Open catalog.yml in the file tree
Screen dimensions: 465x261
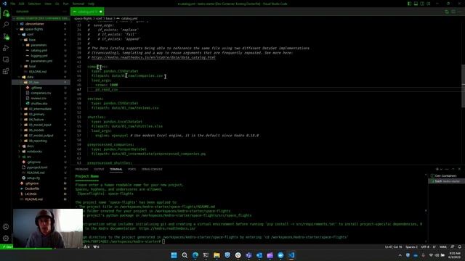[39, 50]
